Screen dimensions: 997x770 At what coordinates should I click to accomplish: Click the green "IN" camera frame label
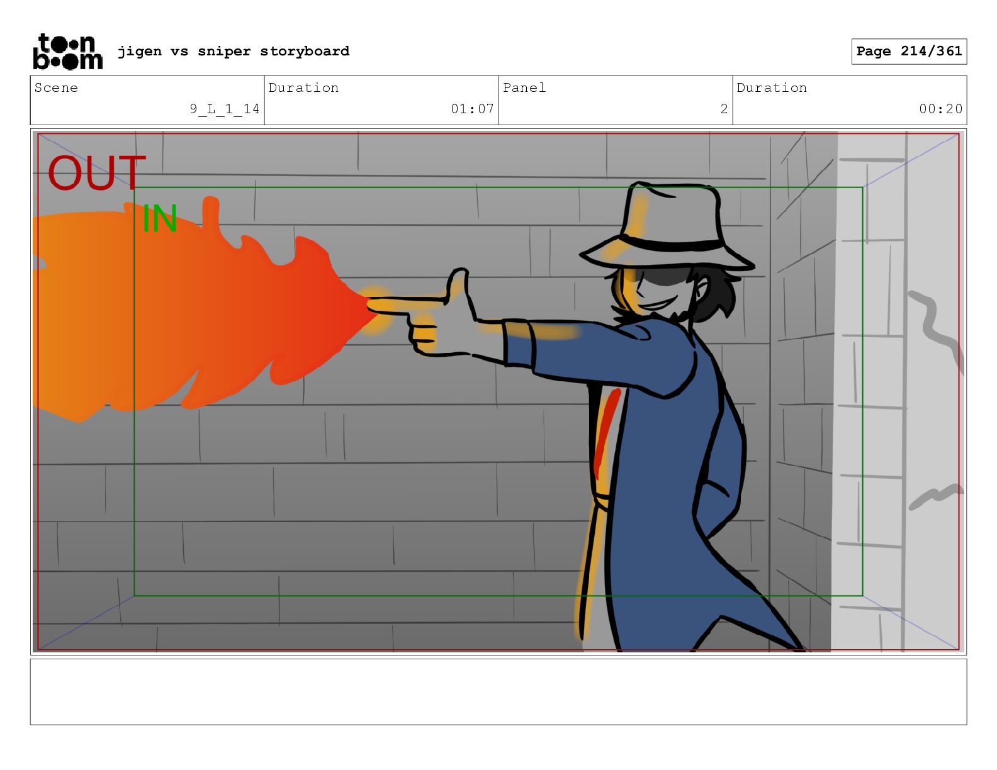click(x=160, y=218)
